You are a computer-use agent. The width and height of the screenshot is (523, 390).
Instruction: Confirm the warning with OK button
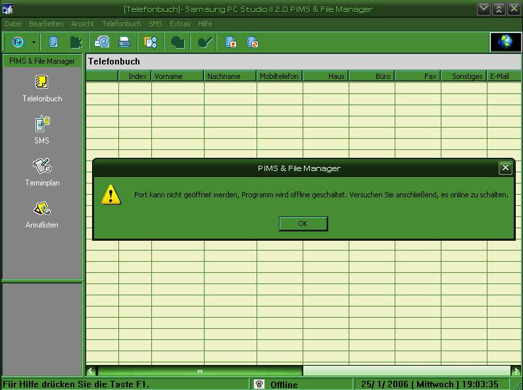(x=303, y=224)
